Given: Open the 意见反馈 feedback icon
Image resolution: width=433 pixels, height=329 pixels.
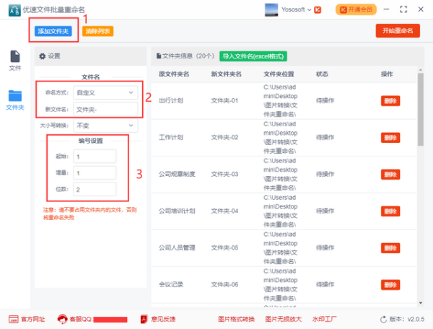Looking at the screenshot, I should (144, 319).
